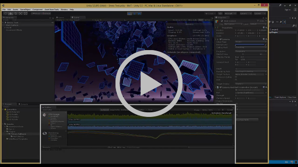
Task: Click the CPU Usage profiler icon
Action: 45,115
